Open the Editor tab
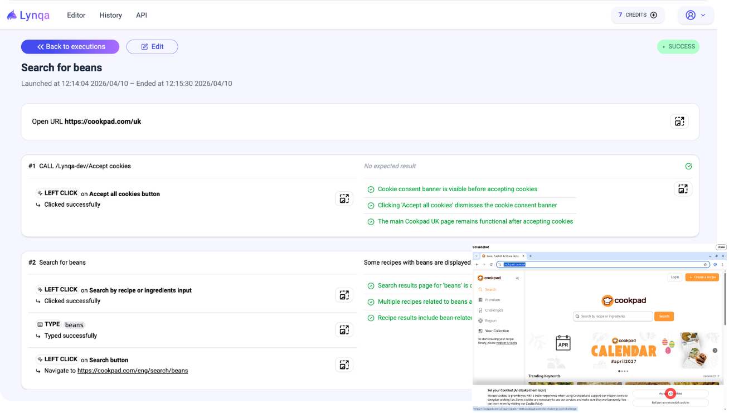Viewport: 729px width, 413px height. pyautogui.click(x=76, y=15)
